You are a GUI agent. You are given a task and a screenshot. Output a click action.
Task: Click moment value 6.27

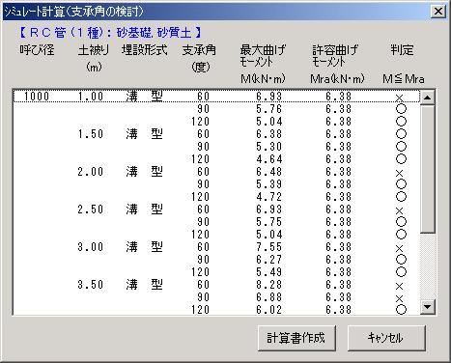coord(269,260)
